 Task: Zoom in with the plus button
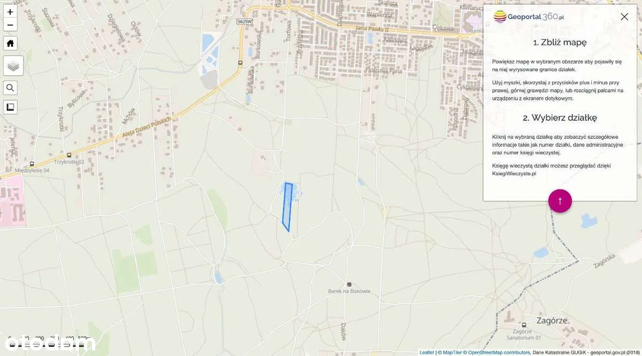10,12
